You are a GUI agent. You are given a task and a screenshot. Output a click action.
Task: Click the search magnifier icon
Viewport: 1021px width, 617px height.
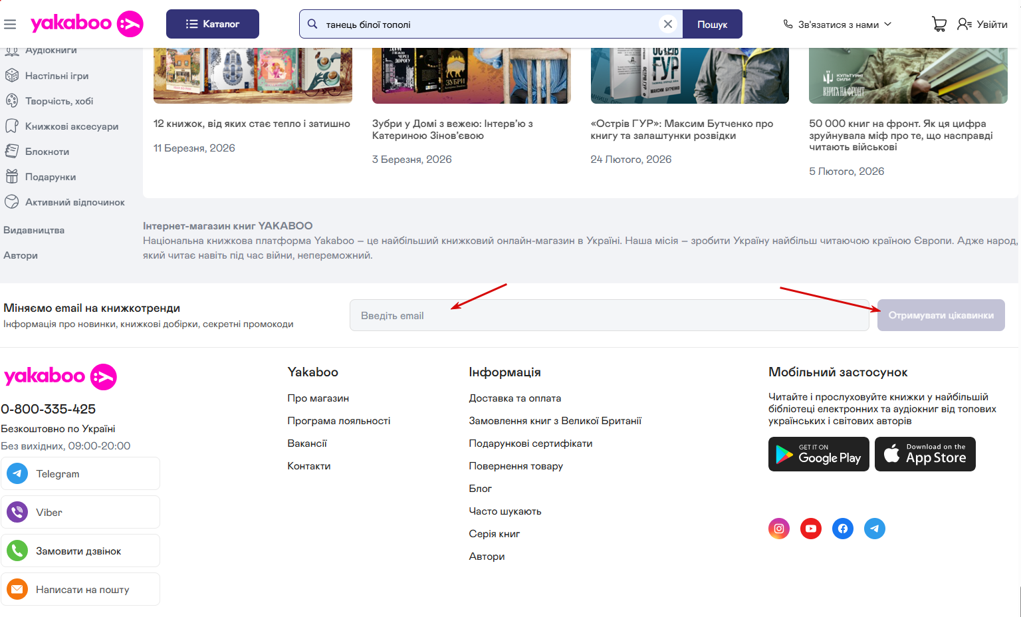coord(312,24)
